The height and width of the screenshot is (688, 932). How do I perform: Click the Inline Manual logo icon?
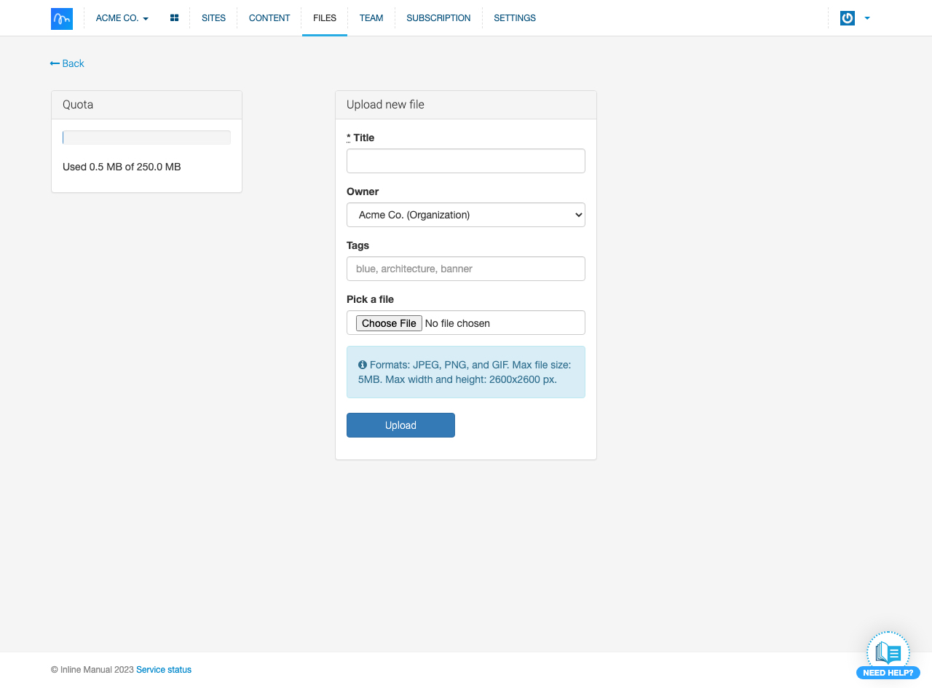(62, 18)
